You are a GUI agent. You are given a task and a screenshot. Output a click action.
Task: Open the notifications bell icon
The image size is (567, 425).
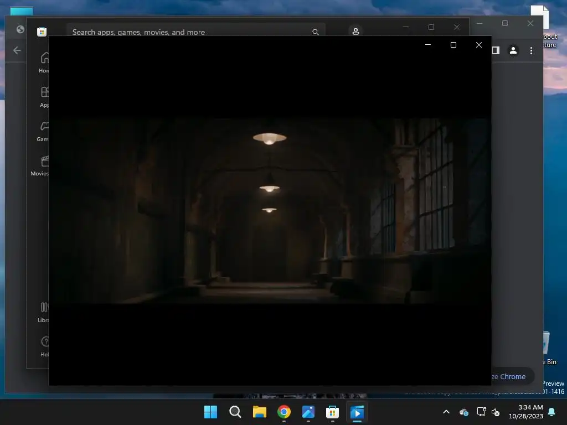coord(551,412)
